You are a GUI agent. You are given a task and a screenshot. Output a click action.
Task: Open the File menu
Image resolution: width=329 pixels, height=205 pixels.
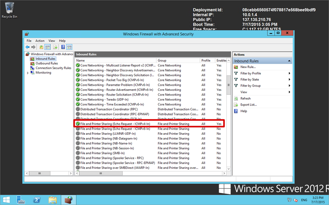(29, 40)
